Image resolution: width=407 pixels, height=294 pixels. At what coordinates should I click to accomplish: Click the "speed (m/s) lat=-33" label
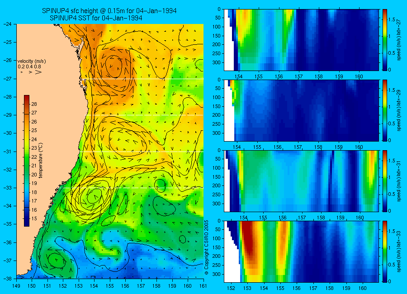(399, 251)
